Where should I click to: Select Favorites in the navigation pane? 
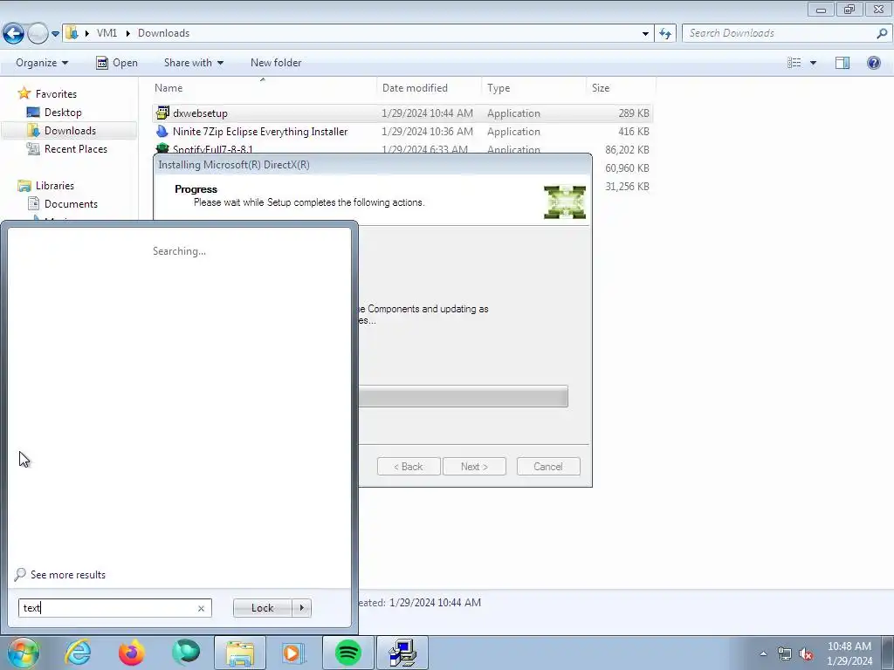(x=56, y=94)
